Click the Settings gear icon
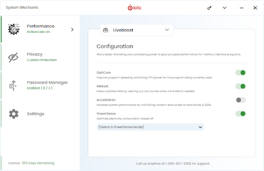The height and width of the screenshot is (171, 264). [14, 114]
